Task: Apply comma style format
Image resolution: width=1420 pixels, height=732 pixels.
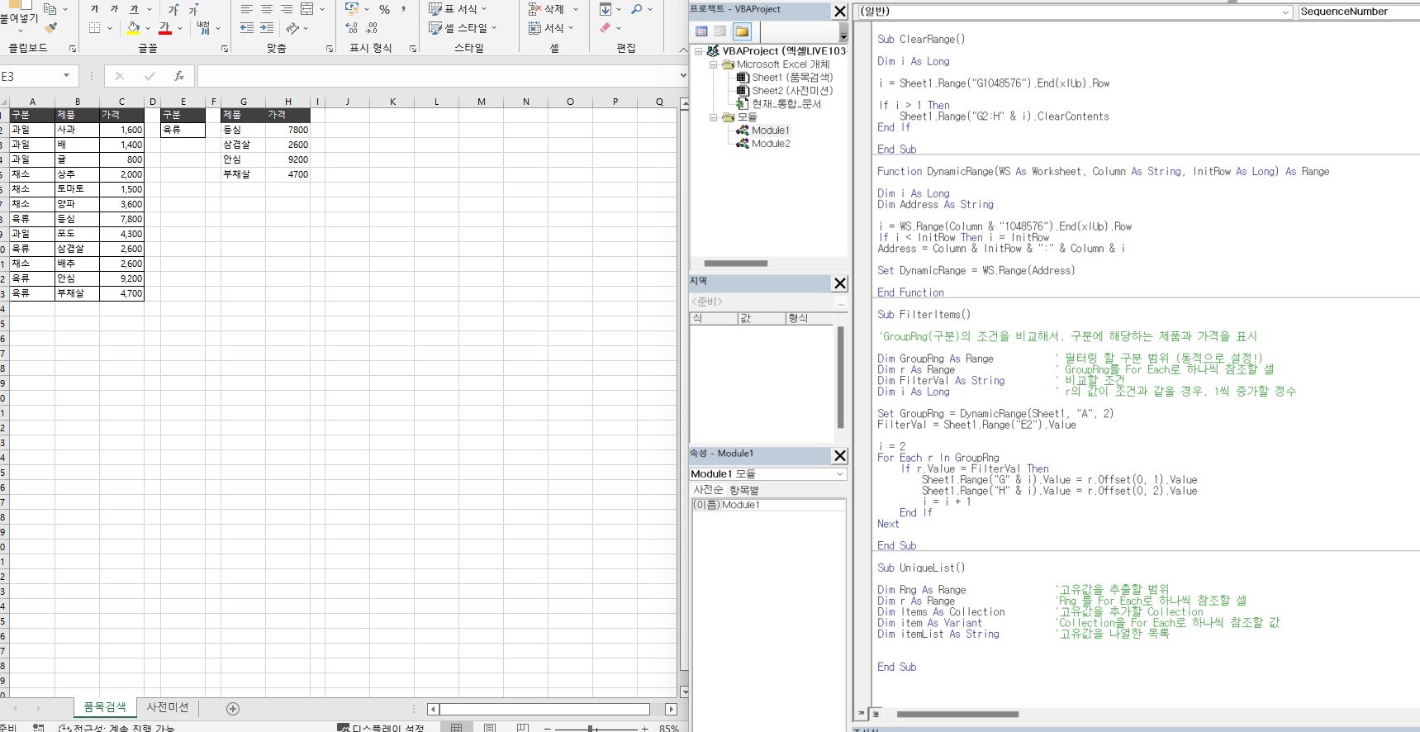Action: (403, 9)
